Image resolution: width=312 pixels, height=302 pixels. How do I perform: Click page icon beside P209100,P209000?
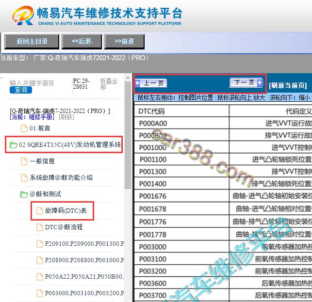[x=40, y=243]
